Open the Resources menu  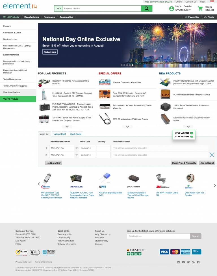click(49, 17)
